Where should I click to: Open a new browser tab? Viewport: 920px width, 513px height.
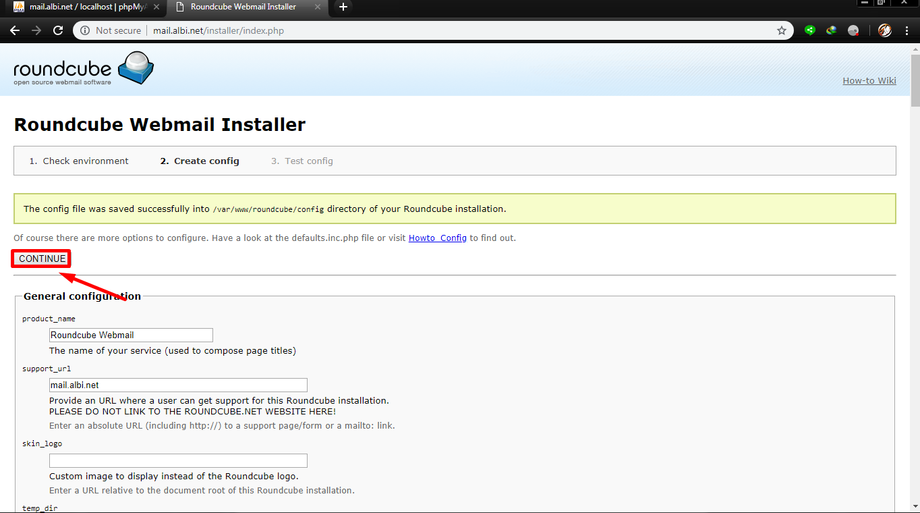(x=343, y=7)
